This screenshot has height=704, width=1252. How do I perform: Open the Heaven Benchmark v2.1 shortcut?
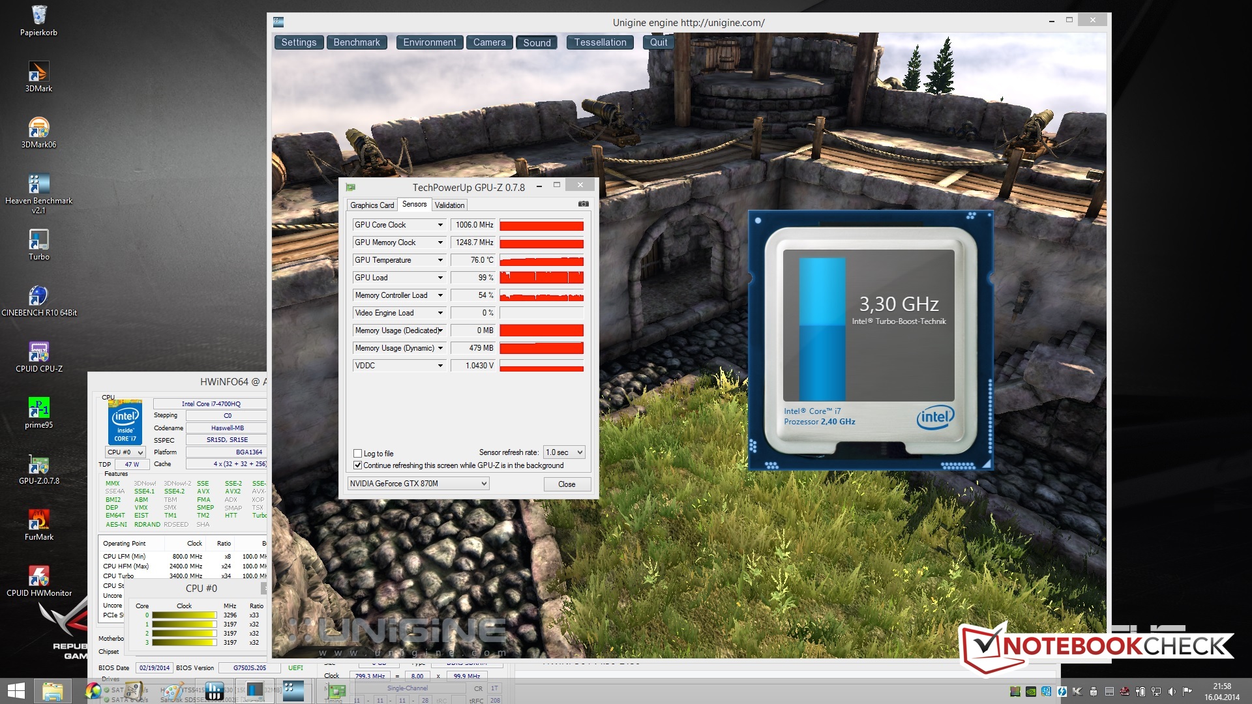38,185
